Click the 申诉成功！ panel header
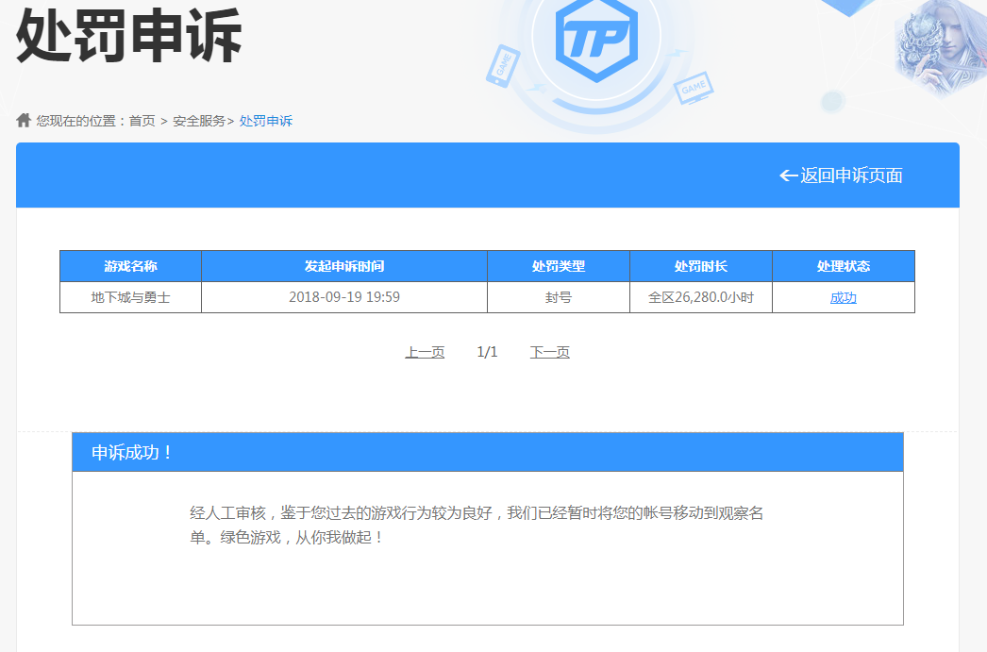 pos(488,452)
